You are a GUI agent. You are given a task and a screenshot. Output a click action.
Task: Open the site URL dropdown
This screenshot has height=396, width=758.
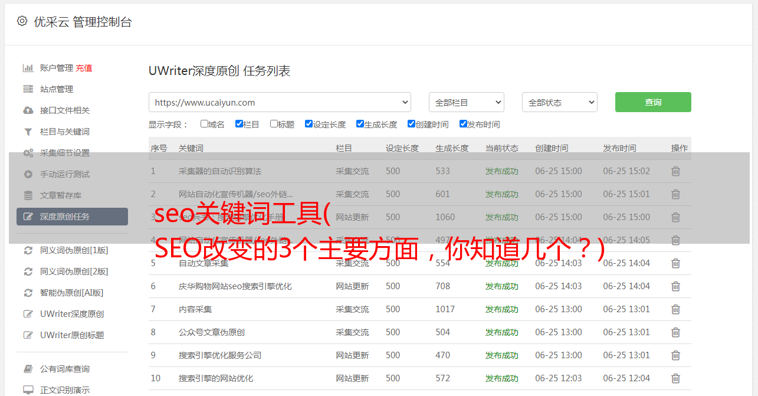(x=280, y=102)
